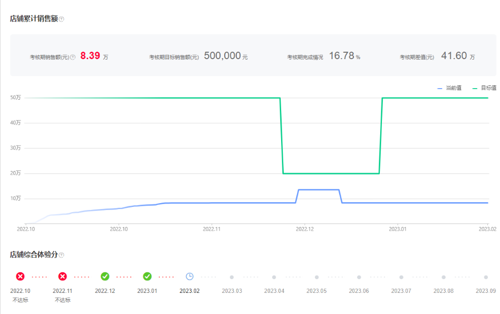Click gray dot for 2023.07
The height and width of the screenshot is (314, 500).
401,277
